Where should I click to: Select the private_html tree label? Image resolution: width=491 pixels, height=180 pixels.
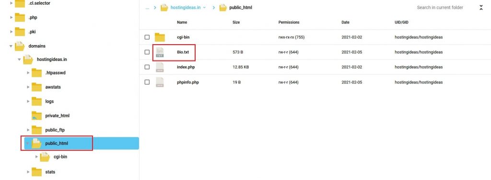58,116
